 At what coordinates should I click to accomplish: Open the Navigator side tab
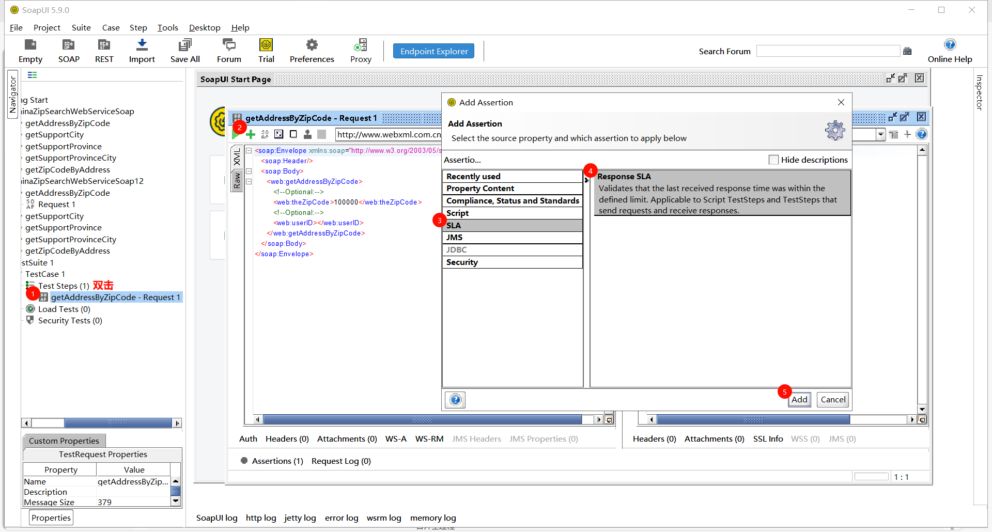13,94
